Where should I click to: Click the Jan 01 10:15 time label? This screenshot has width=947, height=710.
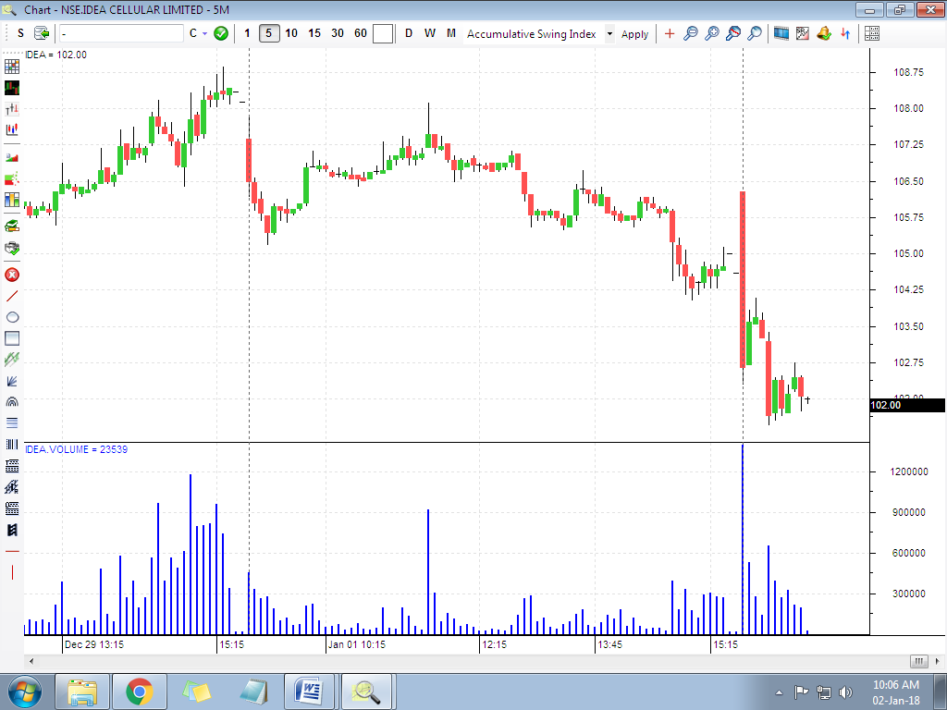[356, 644]
